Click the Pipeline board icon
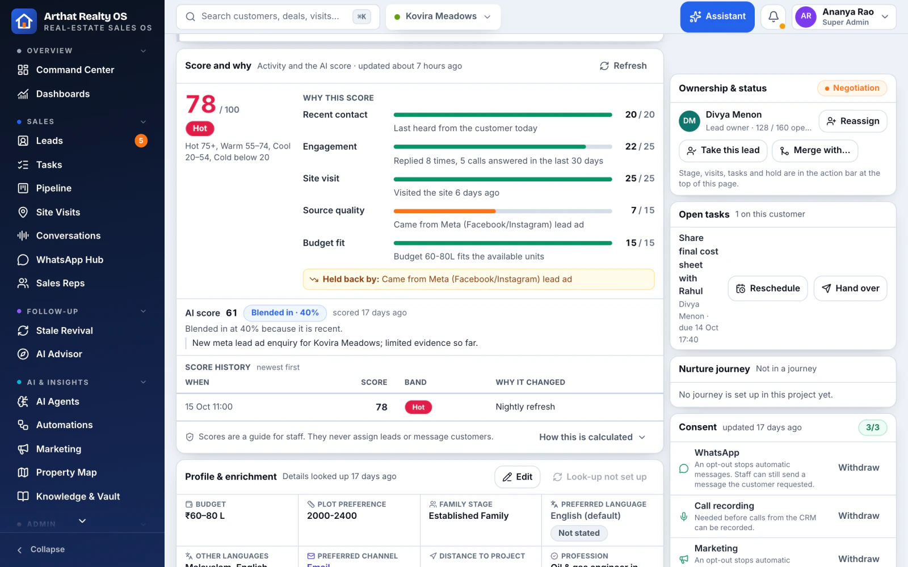 tap(23, 188)
